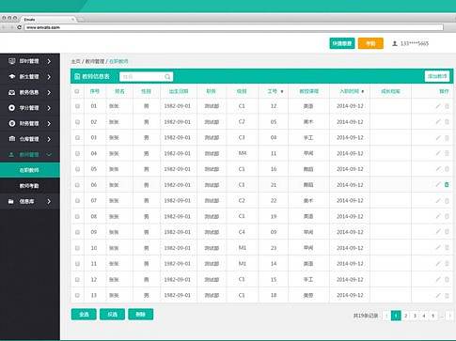456x341 pixels.
Task: Click the browser reload icon
Action: click(19, 27)
